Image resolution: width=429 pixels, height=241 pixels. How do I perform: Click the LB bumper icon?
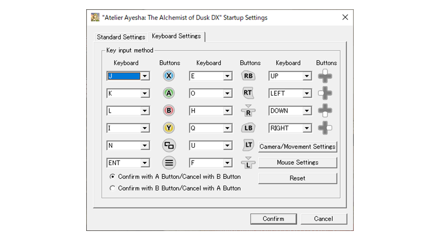(248, 128)
